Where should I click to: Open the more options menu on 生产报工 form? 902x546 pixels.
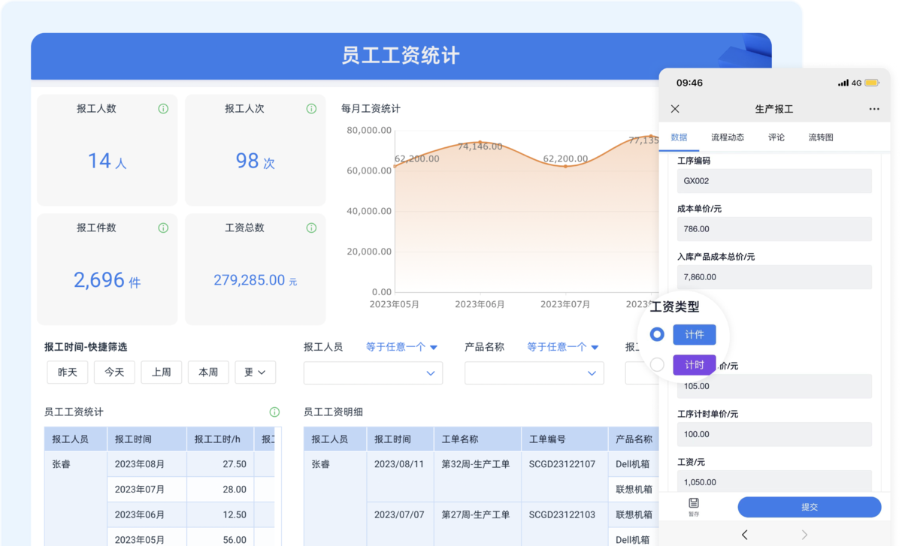click(874, 109)
